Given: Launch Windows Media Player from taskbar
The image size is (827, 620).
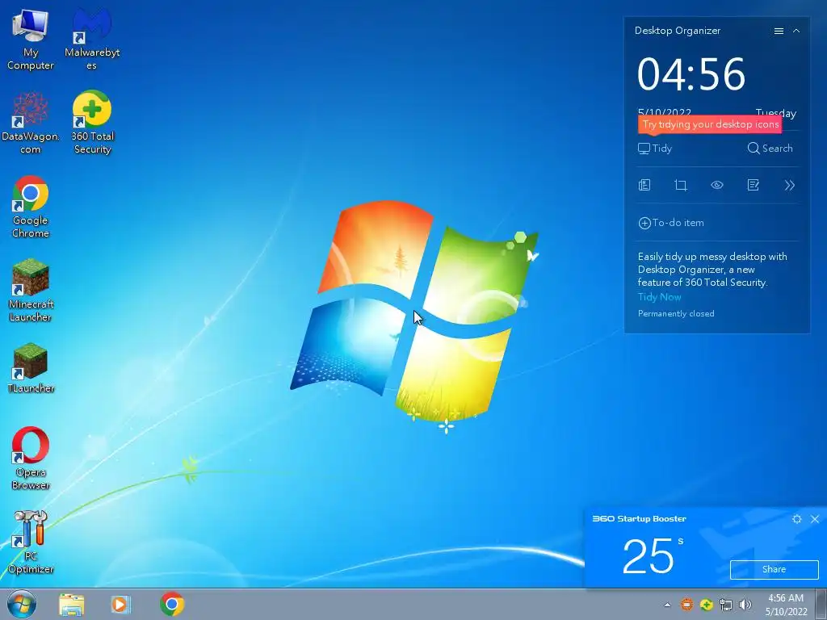Looking at the screenshot, I should pyautogui.click(x=121, y=604).
